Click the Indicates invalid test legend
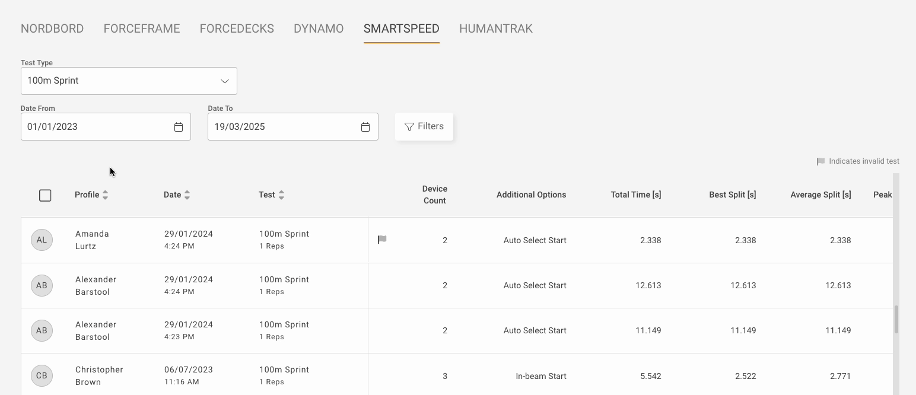This screenshot has width=916, height=395. click(x=858, y=161)
